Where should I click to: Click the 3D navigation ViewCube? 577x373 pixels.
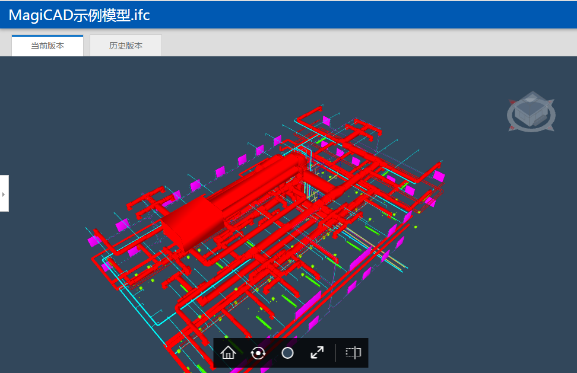tap(531, 113)
